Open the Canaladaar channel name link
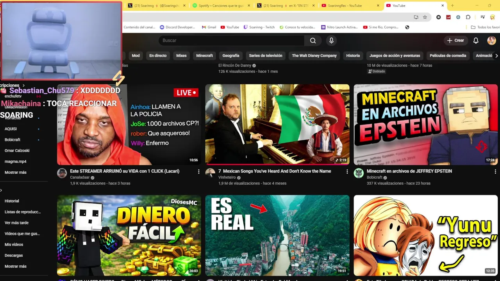Image resolution: width=500 pixels, height=281 pixels. (x=80, y=178)
